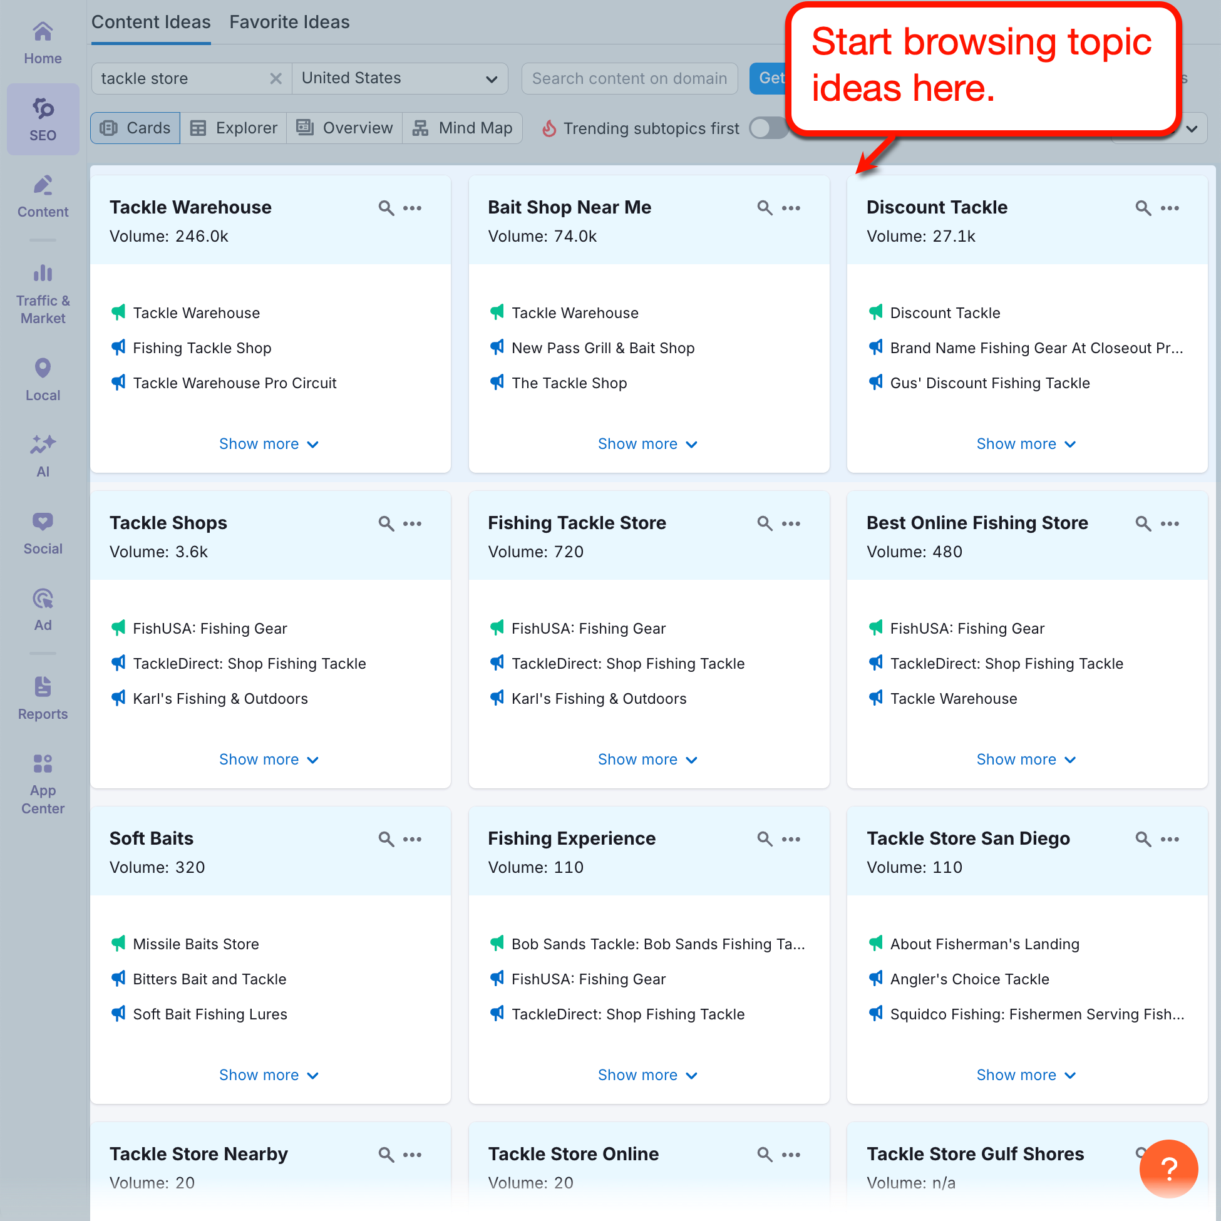Clear the tackle store search query

[x=276, y=78]
